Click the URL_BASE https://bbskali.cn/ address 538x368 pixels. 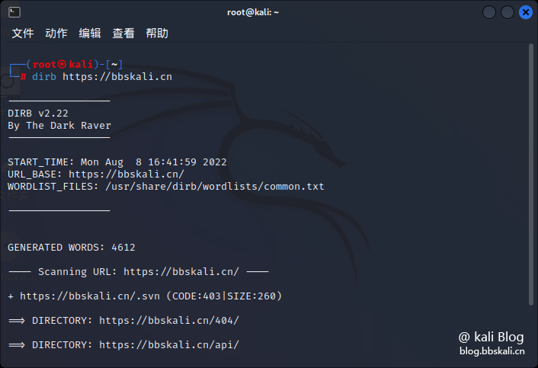pyautogui.click(x=126, y=174)
